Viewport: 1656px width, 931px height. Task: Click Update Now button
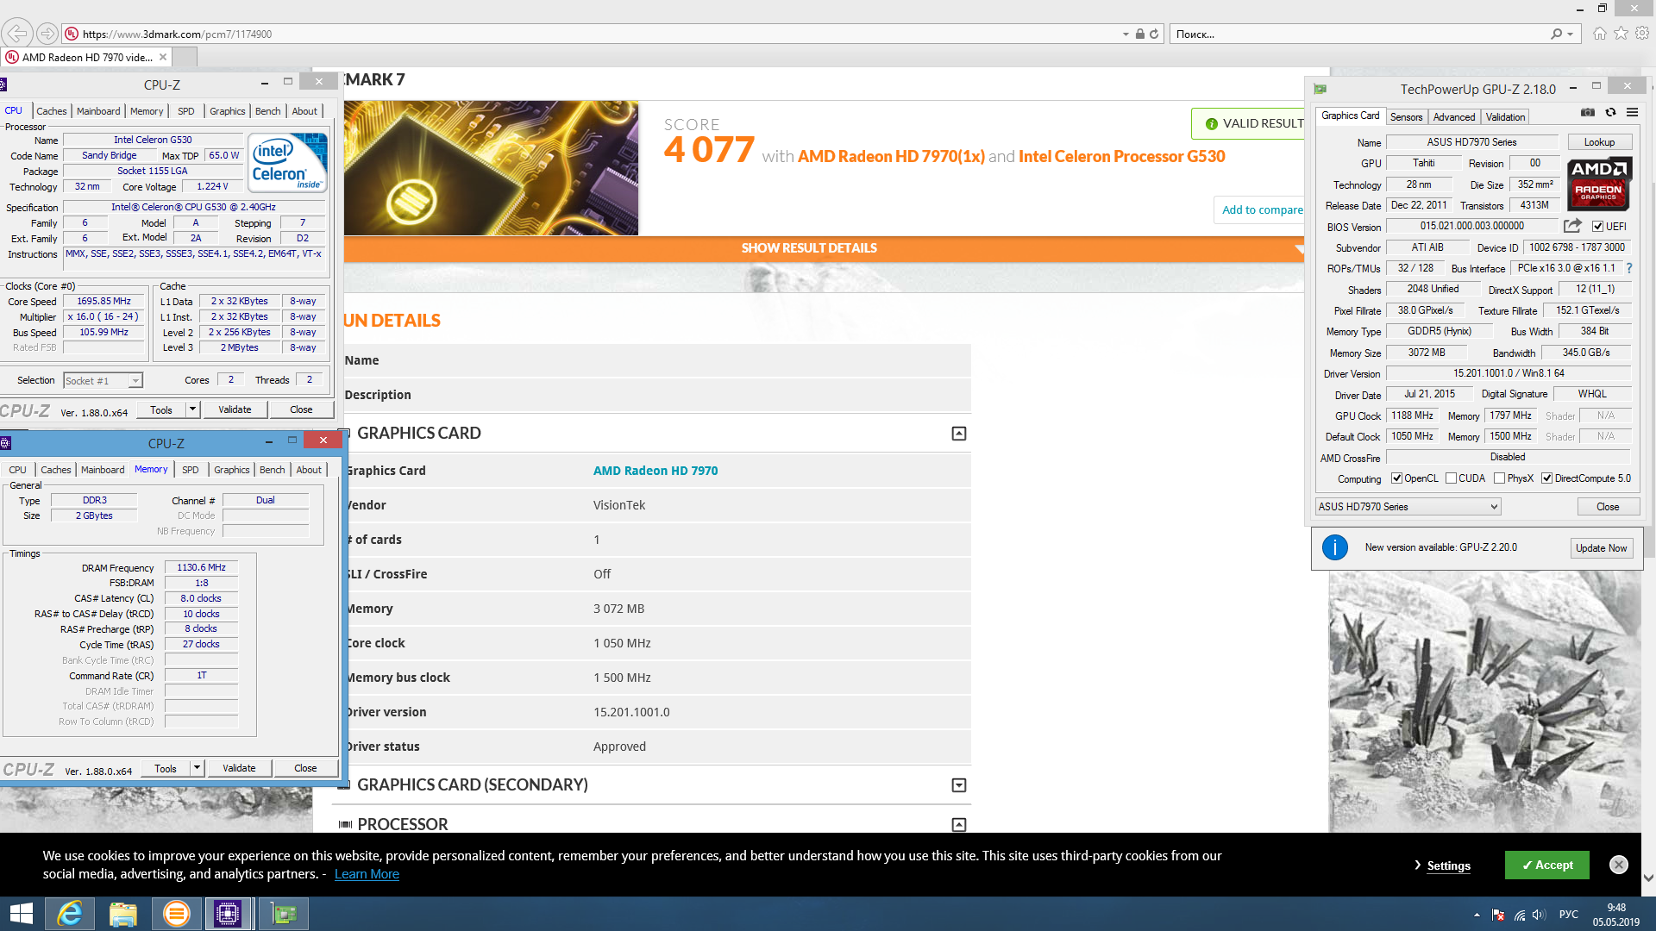coord(1601,548)
